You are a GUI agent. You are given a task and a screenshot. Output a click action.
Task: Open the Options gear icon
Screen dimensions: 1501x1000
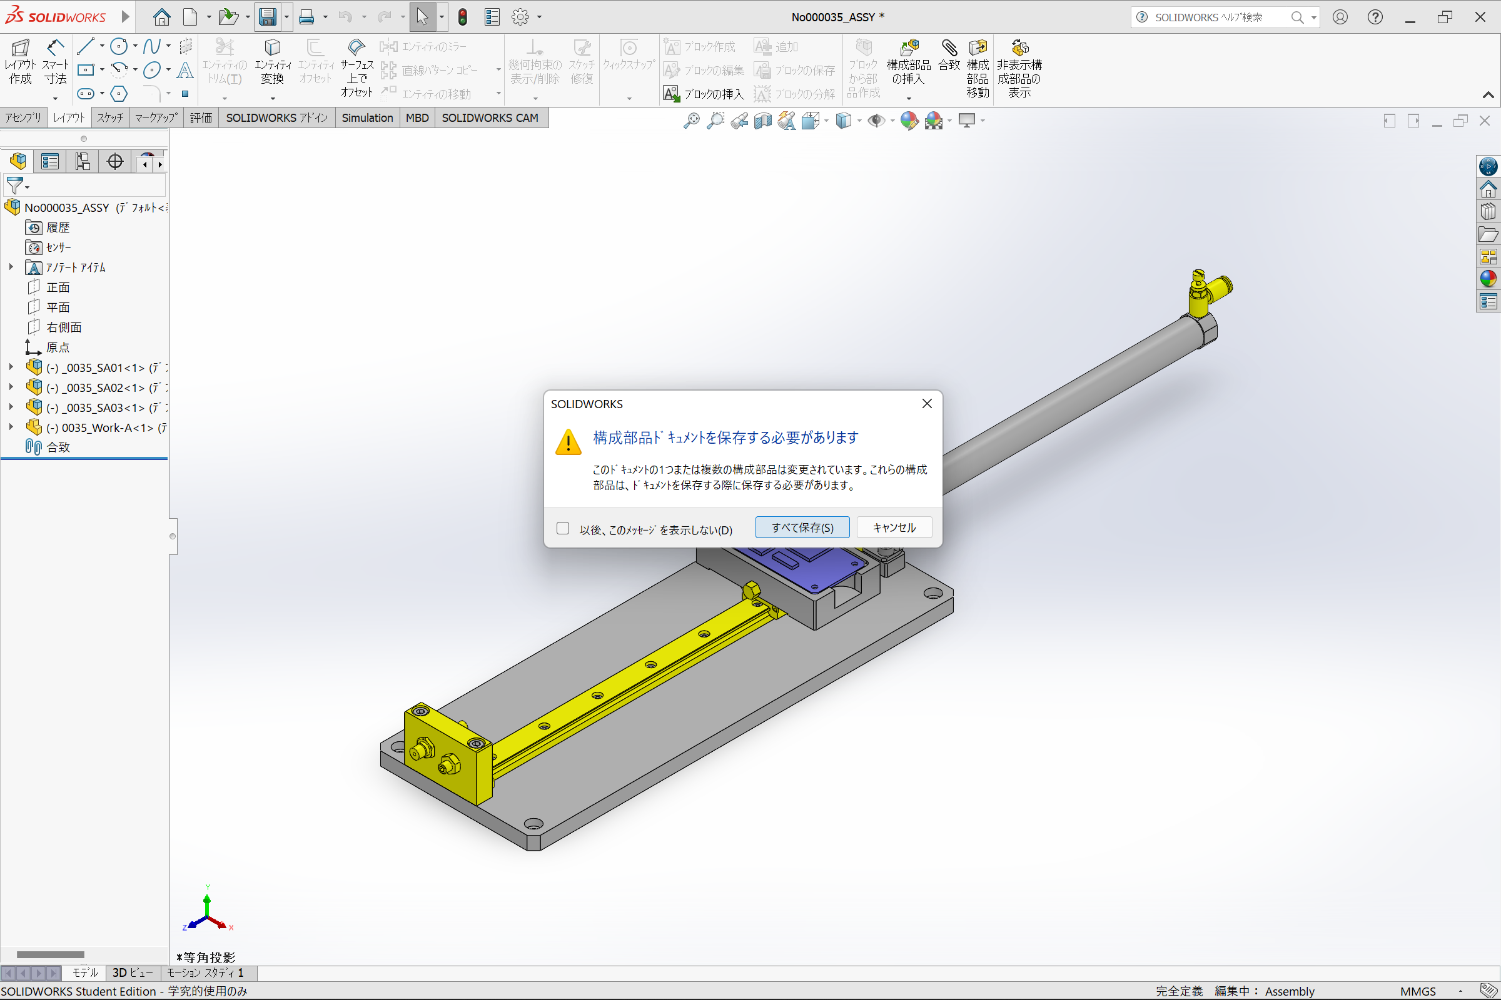click(x=520, y=17)
